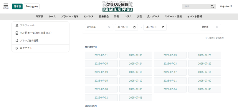Image resolution: width=238 pixels, height=110 pixels.
Task: Click the logout arrow icon
Action: (17, 48)
